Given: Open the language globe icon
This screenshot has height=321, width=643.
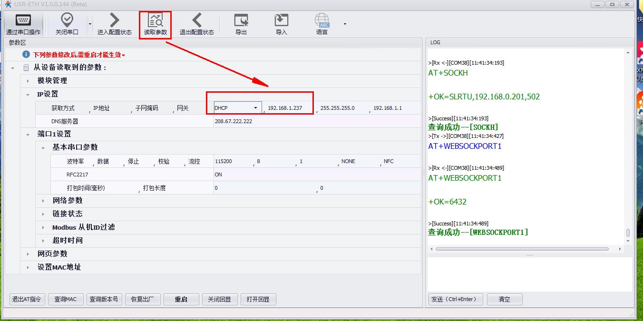Looking at the screenshot, I should pyautogui.click(x=322, y=20).
